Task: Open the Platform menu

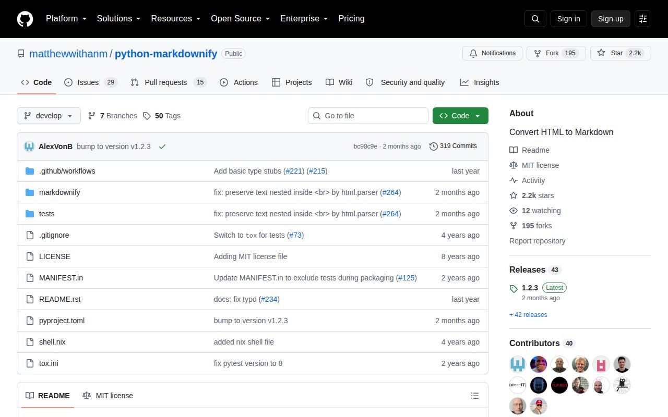Action: click(66, 19)
